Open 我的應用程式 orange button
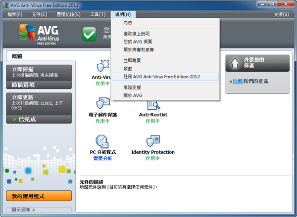This screenshot has height=217, width=297. tap(39, 196)
